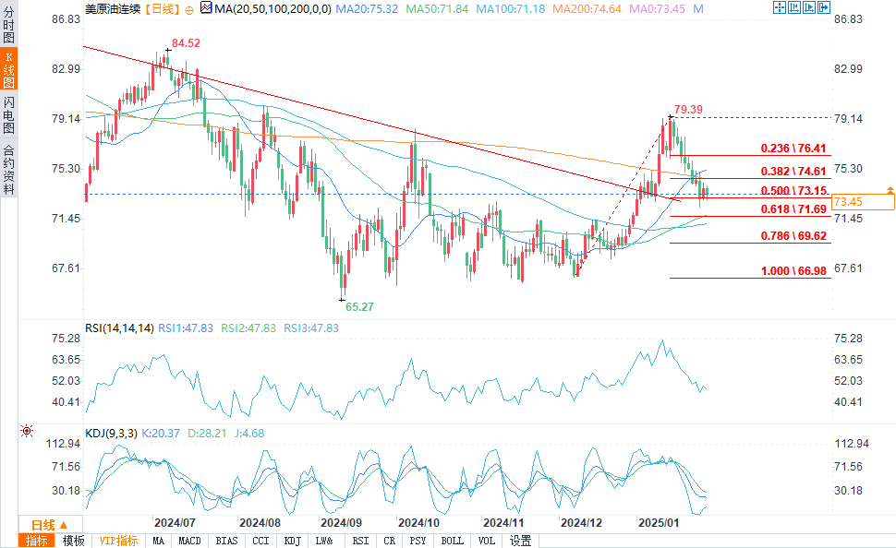Viewport: 896px width, 548px height.
Task: Switch to the 模板 bottom tab
Action: [x=73, y=541]
